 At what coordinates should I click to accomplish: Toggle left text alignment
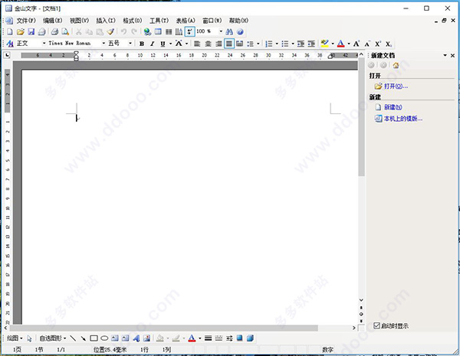click(x=197, y=44)
